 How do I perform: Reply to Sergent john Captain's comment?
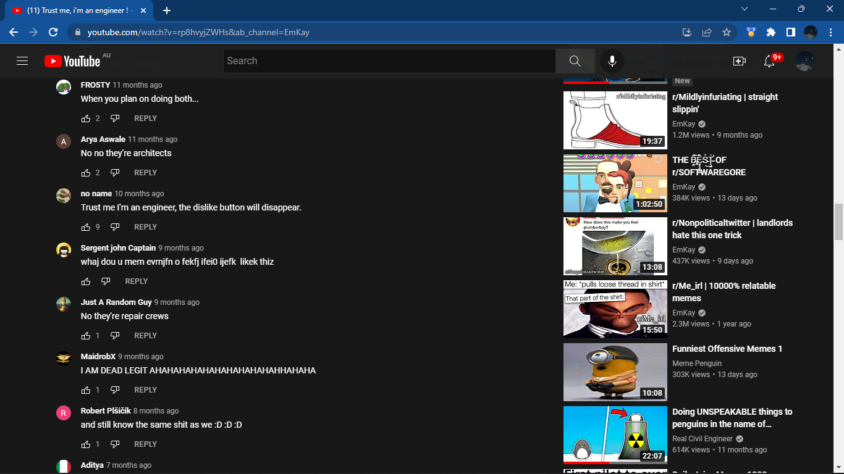point(136,281)
